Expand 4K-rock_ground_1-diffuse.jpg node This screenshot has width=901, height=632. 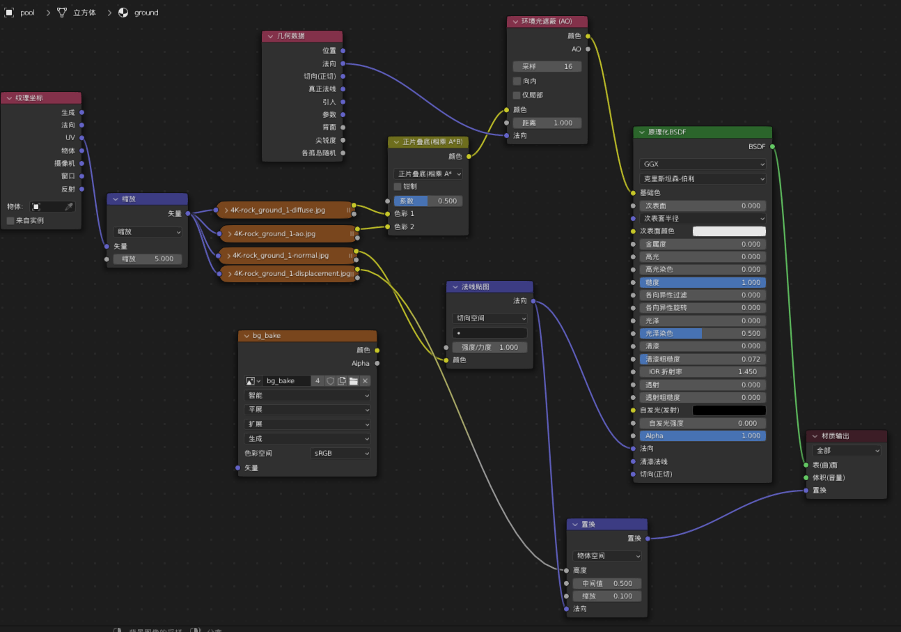pyautogui.click(x=226, y=210)
